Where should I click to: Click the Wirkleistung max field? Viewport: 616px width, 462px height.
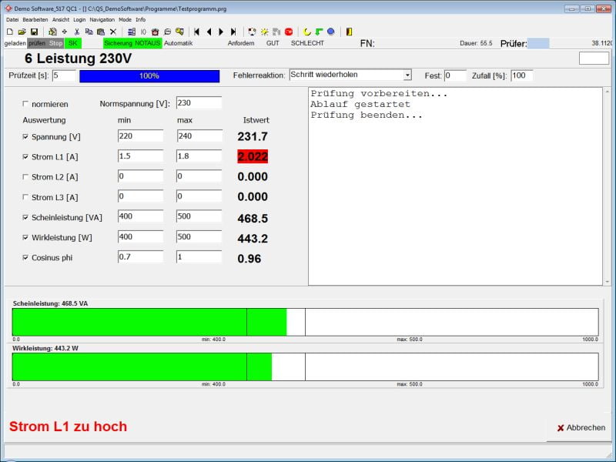[x=199, y=236]
